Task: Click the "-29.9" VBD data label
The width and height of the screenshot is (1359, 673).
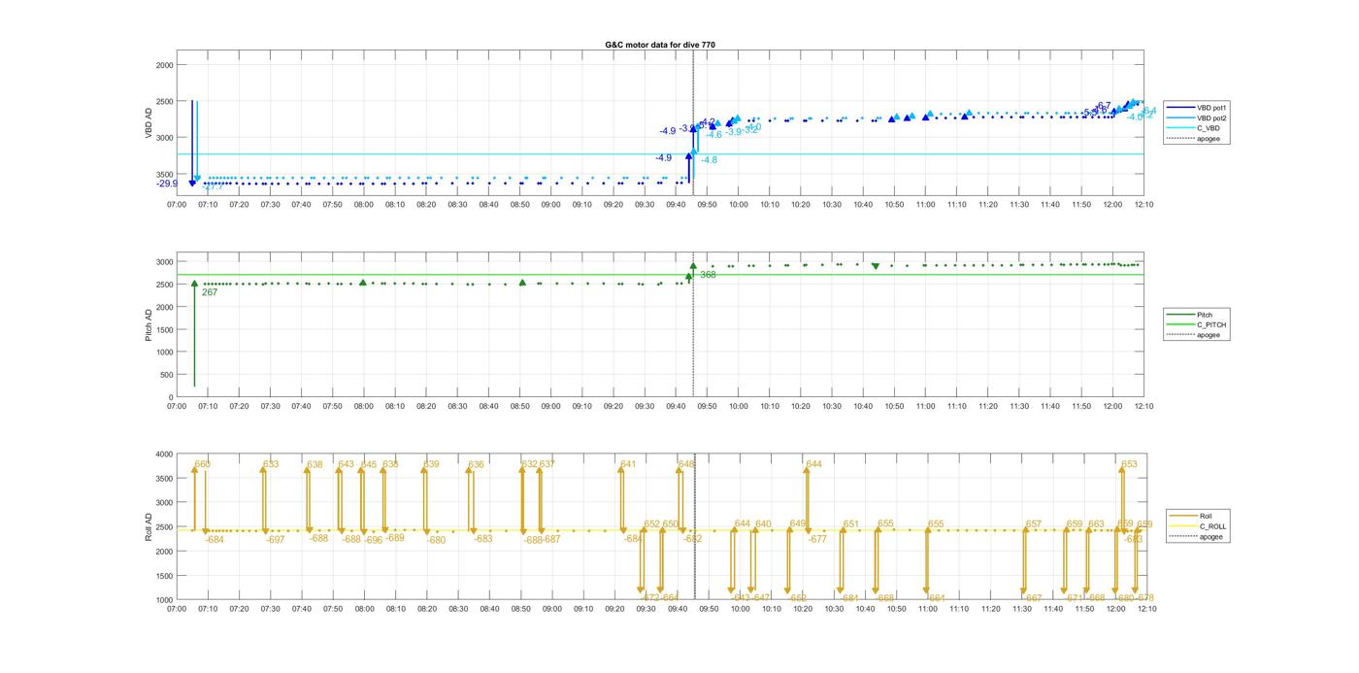Action: click(168, 184)
